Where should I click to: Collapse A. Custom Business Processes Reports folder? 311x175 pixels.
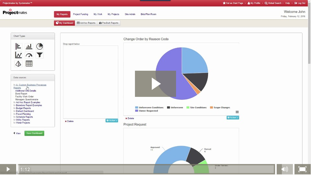(30, 86)
